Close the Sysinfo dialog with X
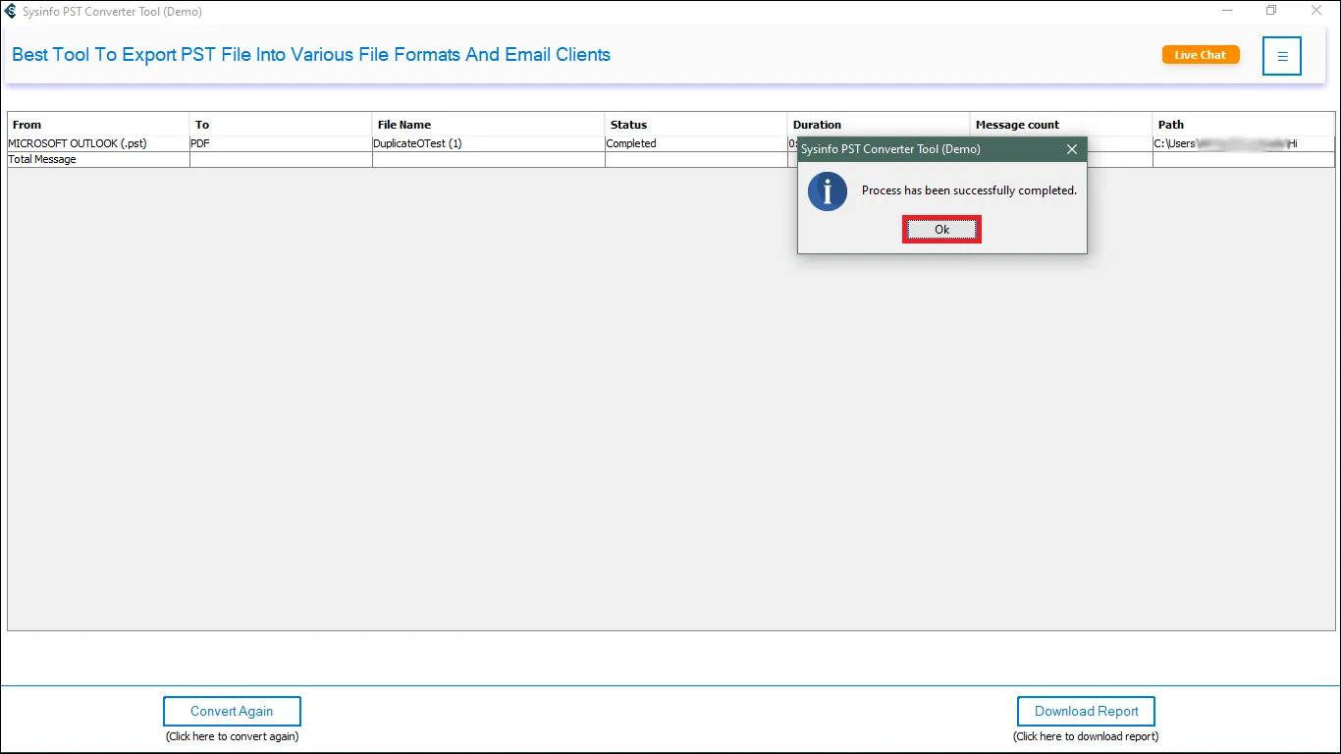 pos(1072,149)
